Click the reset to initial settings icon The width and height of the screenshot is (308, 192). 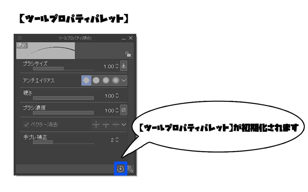point(120,169)
